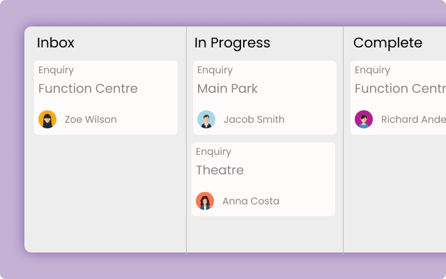
Task: Click Enquiry label on Main Park card
Action: coord(215,70)
